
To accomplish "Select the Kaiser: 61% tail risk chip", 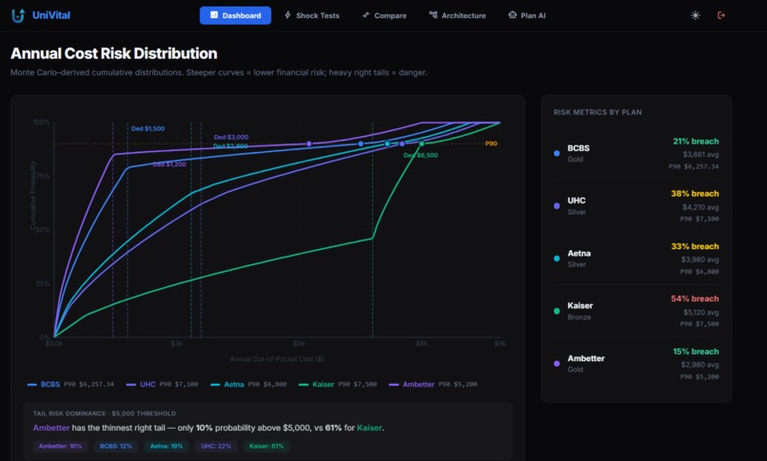I will 266,446.
